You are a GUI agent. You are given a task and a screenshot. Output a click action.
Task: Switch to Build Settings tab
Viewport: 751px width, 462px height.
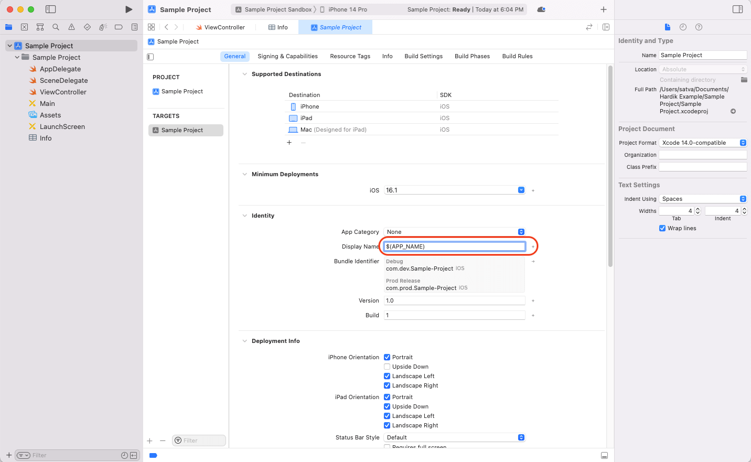pyautogui.click(x=423, y=56)
